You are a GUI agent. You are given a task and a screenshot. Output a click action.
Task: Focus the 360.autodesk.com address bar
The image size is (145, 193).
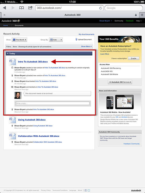pyautogui.click(x=69, y=8)
